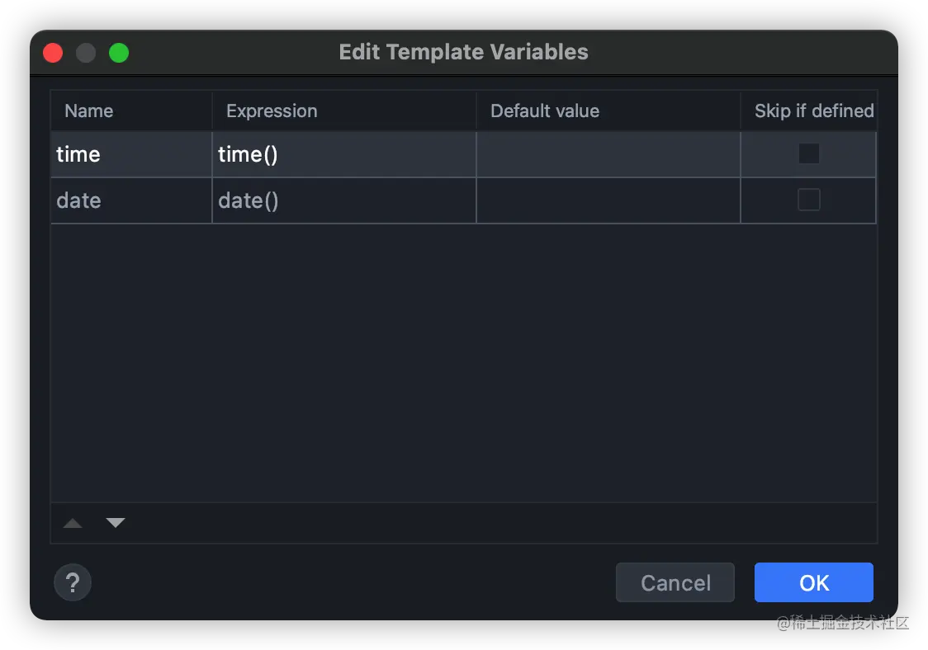Edit the time() expression cell
Viewport: 928px width, 650px height.
[343, 154]
